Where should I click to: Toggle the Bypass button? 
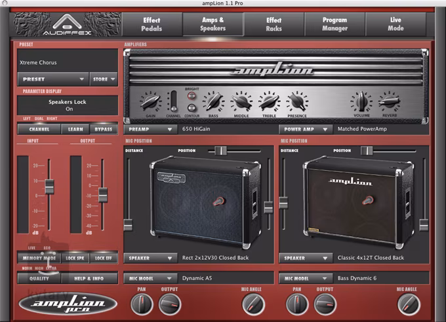point(103,130)
